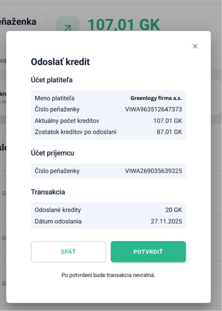Close the Odoslať kredit dialog
Screen dimensions: 222x311
coord(195,46)
